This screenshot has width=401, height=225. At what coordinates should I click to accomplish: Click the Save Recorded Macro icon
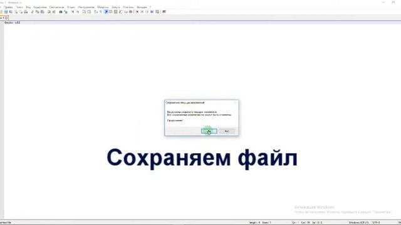[x=157, y=12]
